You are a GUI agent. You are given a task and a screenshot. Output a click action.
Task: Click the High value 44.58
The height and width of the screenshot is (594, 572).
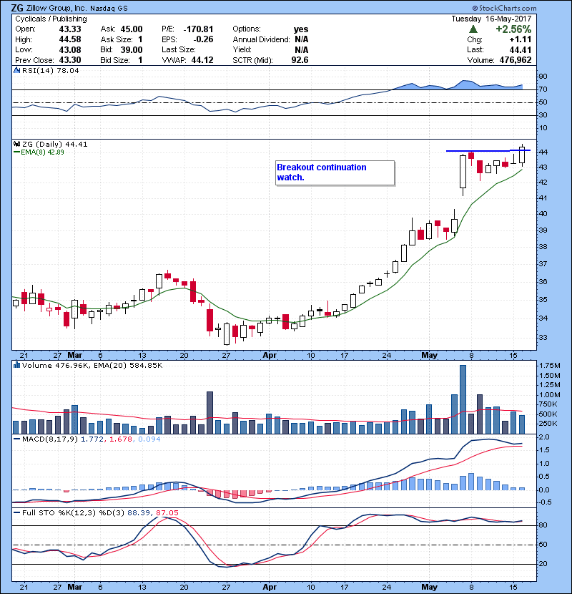70,39
